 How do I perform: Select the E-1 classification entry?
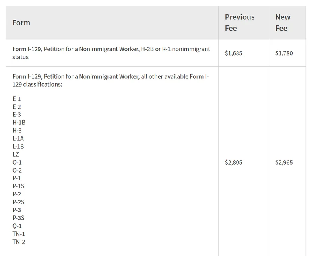17,99
